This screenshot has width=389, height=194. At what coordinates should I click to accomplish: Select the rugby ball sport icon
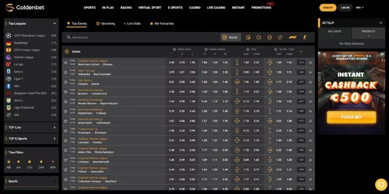(281, 37)
